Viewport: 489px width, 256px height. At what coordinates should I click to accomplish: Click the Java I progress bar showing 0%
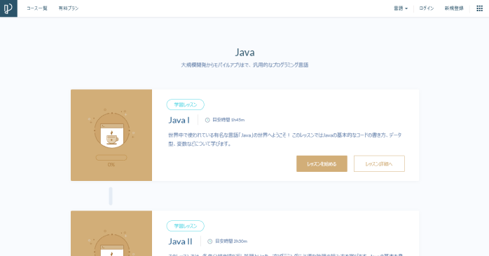click(111, 158)
